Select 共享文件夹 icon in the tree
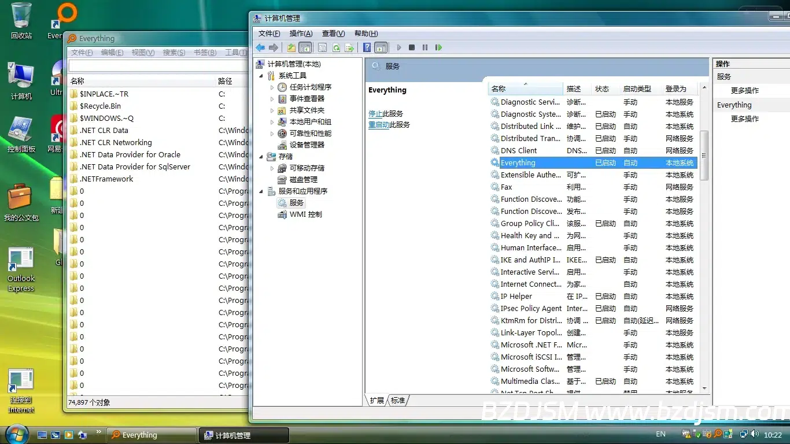 click(282, 110)
